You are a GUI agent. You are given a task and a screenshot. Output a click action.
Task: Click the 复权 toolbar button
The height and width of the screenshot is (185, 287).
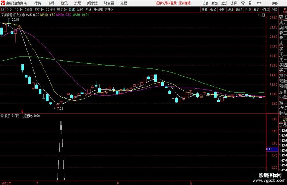click(205, 9)
